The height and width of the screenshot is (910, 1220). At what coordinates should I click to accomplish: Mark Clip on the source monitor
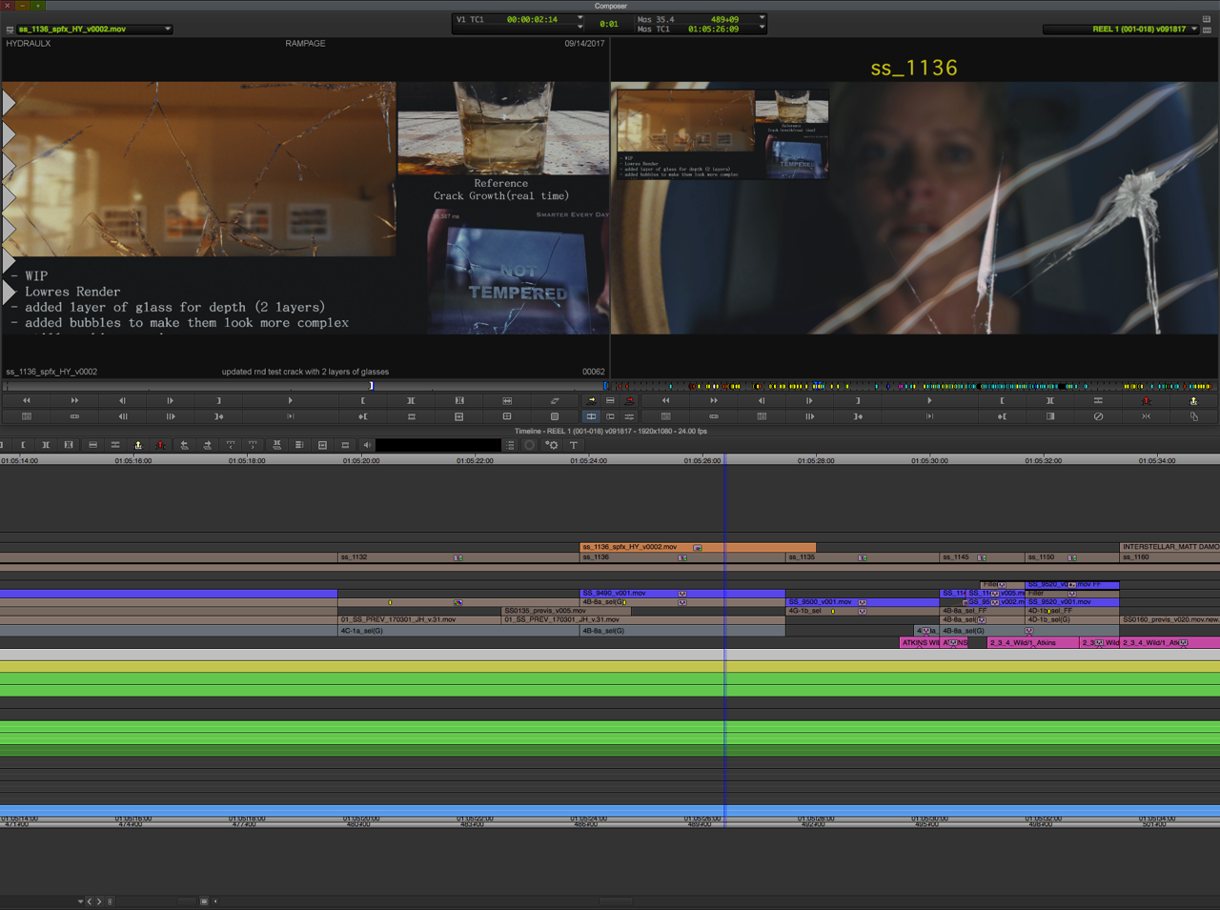(x=411, y=400)
